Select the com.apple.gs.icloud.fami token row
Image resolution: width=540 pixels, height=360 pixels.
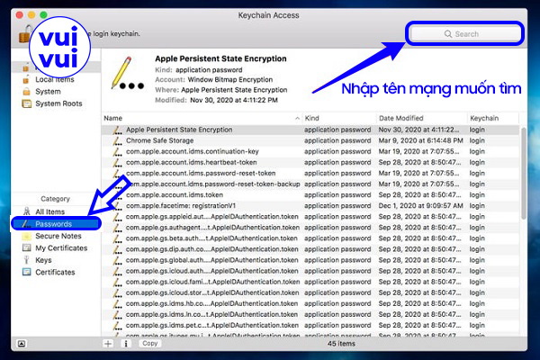pyautogui.click(x=310, y=282)
